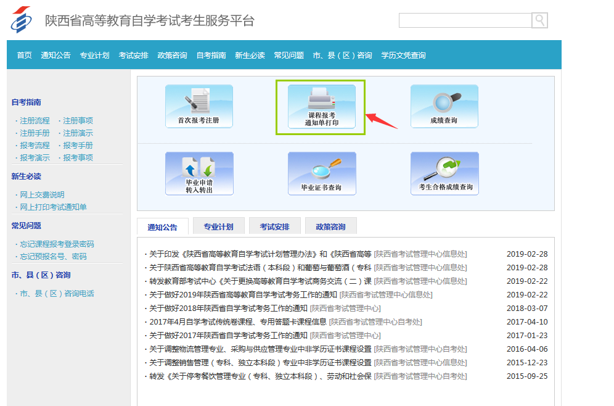Open sidebar link 注册流程
The height and width of the screenshot is (406, 614).
tap(35, 121)
